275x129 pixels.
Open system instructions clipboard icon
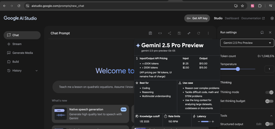point(150,33)
